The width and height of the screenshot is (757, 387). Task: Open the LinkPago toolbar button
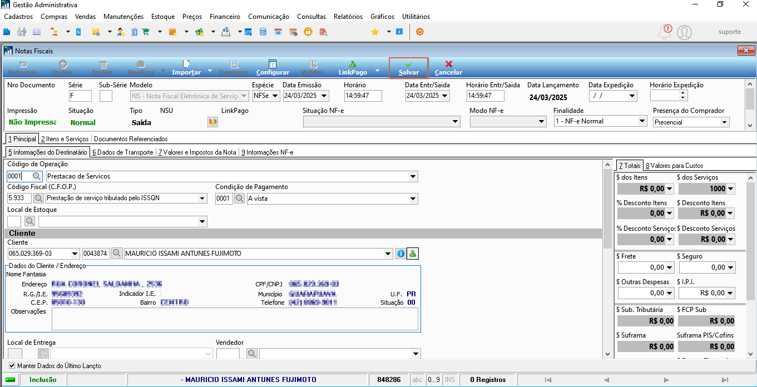click(353, 68)
